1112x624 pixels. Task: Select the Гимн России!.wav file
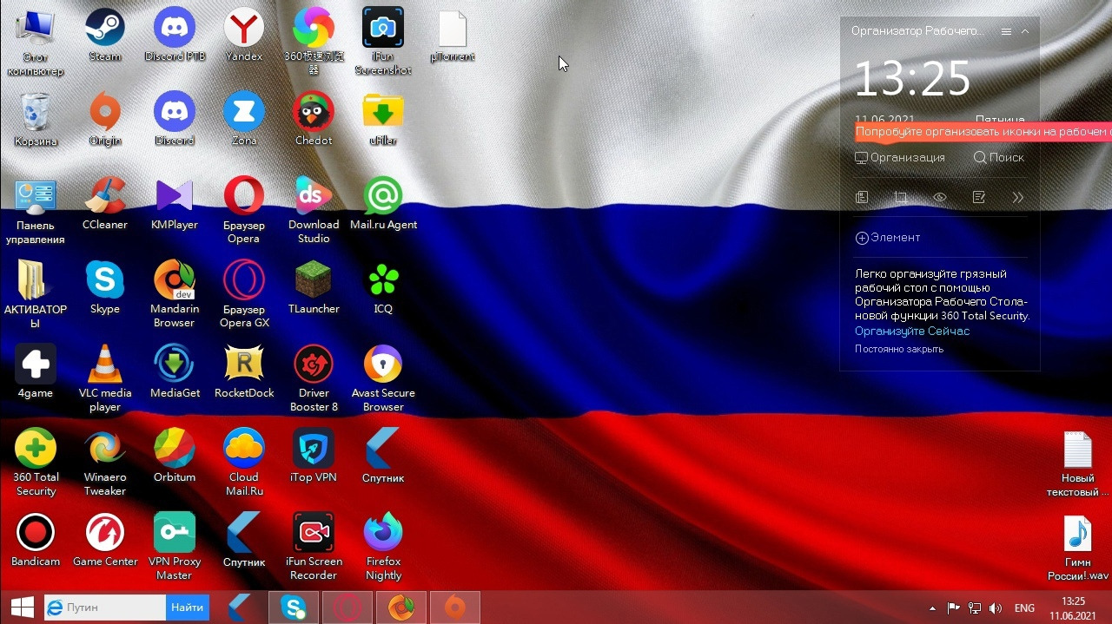click(1077, 548)
